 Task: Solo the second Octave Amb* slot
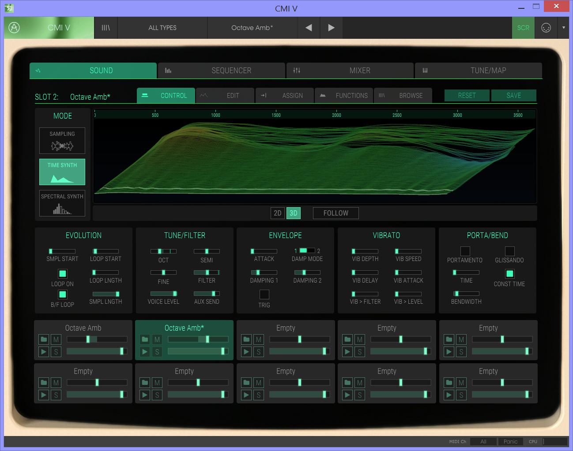point(157,352)
